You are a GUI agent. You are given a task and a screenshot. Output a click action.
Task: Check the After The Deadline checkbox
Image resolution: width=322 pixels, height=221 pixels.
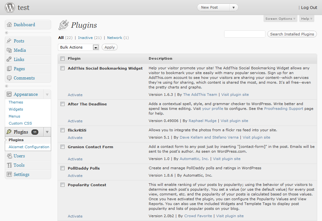tap(63, 104)
